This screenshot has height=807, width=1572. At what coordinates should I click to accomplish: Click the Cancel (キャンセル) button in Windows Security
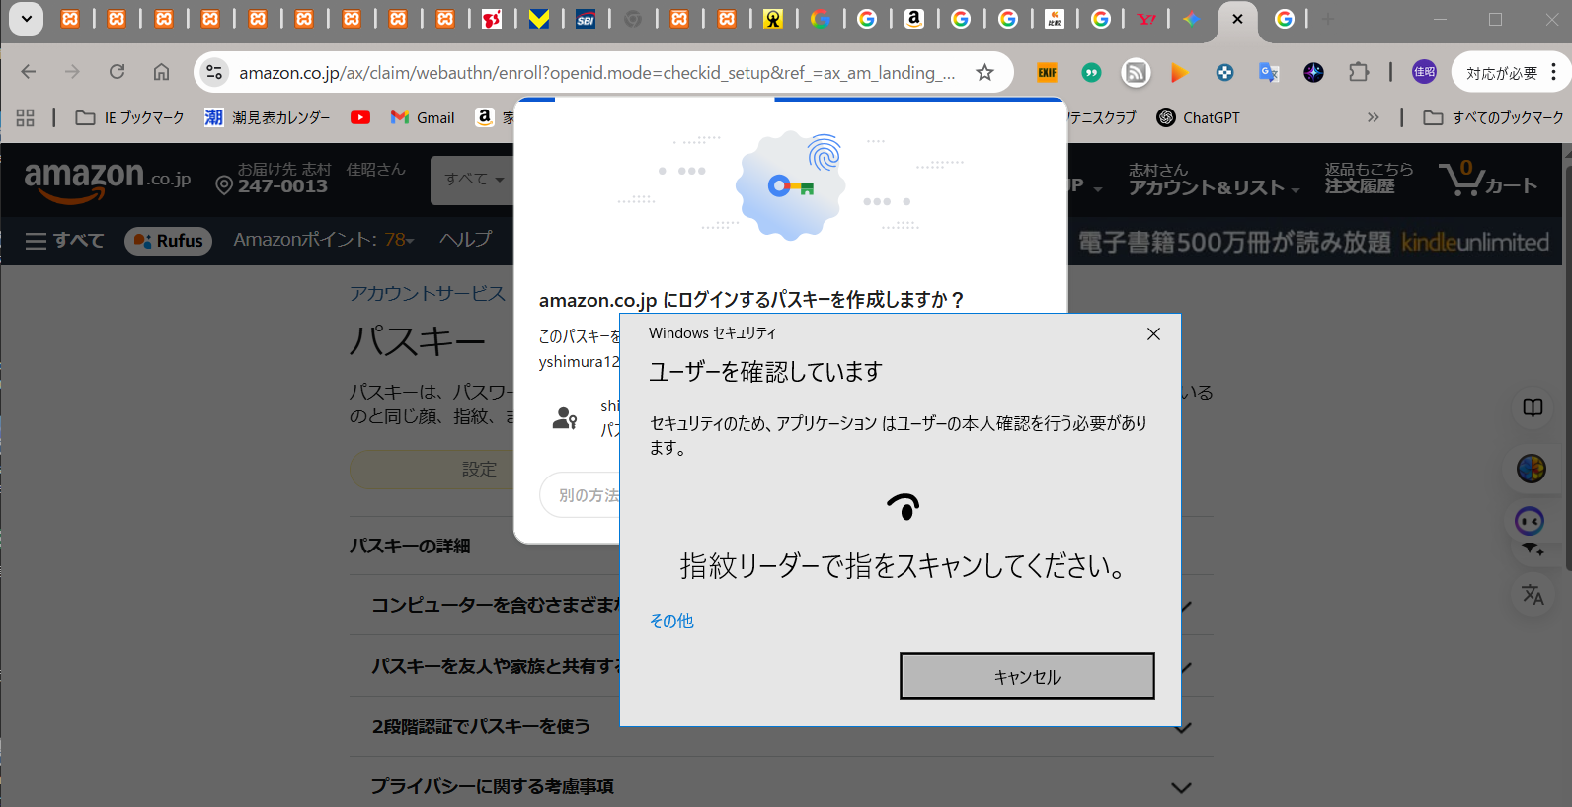1027,677
